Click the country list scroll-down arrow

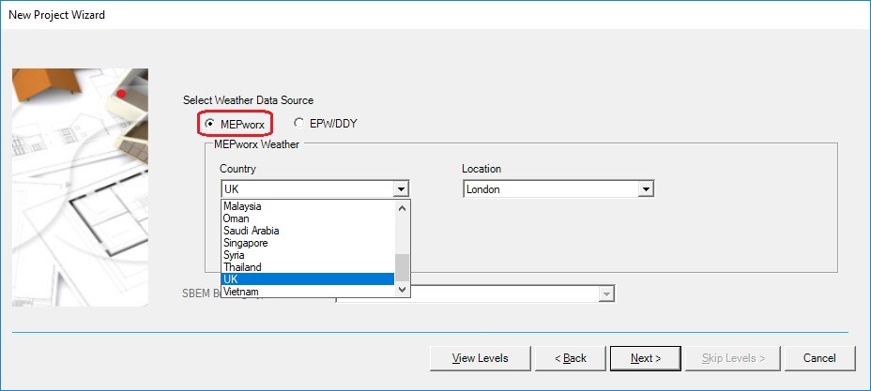402,290
